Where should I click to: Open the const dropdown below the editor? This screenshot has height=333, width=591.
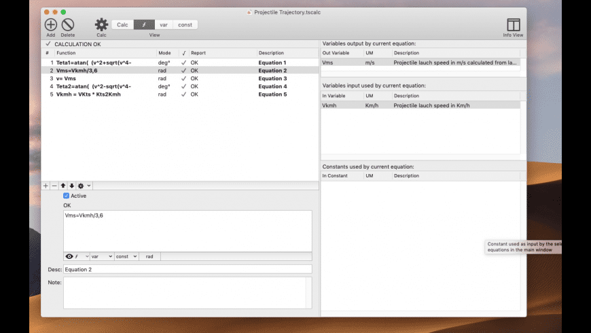126,256
